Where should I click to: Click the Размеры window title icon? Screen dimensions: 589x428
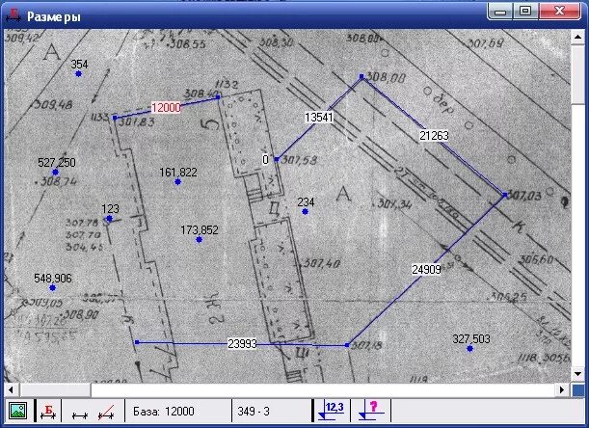13,15
